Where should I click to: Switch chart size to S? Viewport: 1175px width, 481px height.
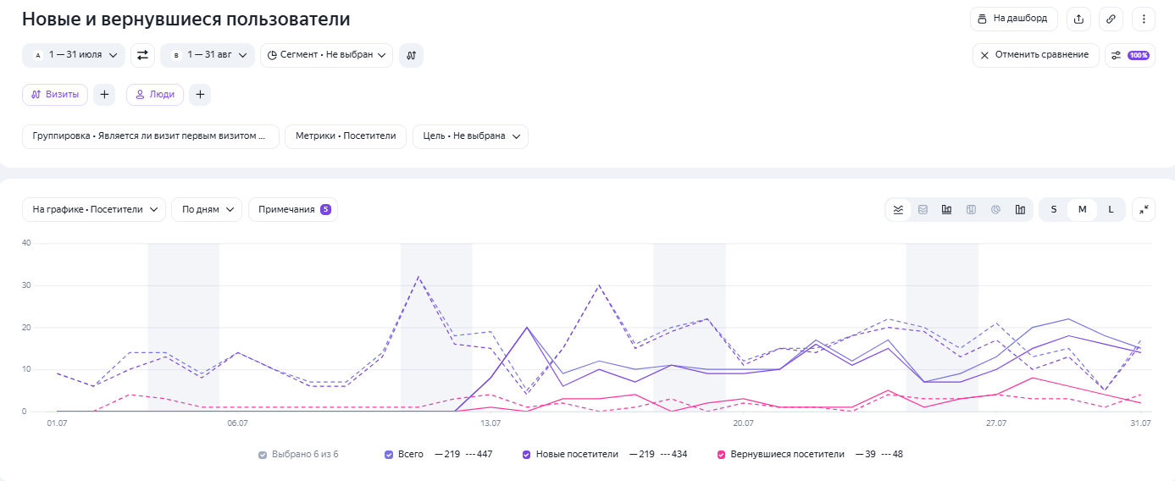point(1054,210)
